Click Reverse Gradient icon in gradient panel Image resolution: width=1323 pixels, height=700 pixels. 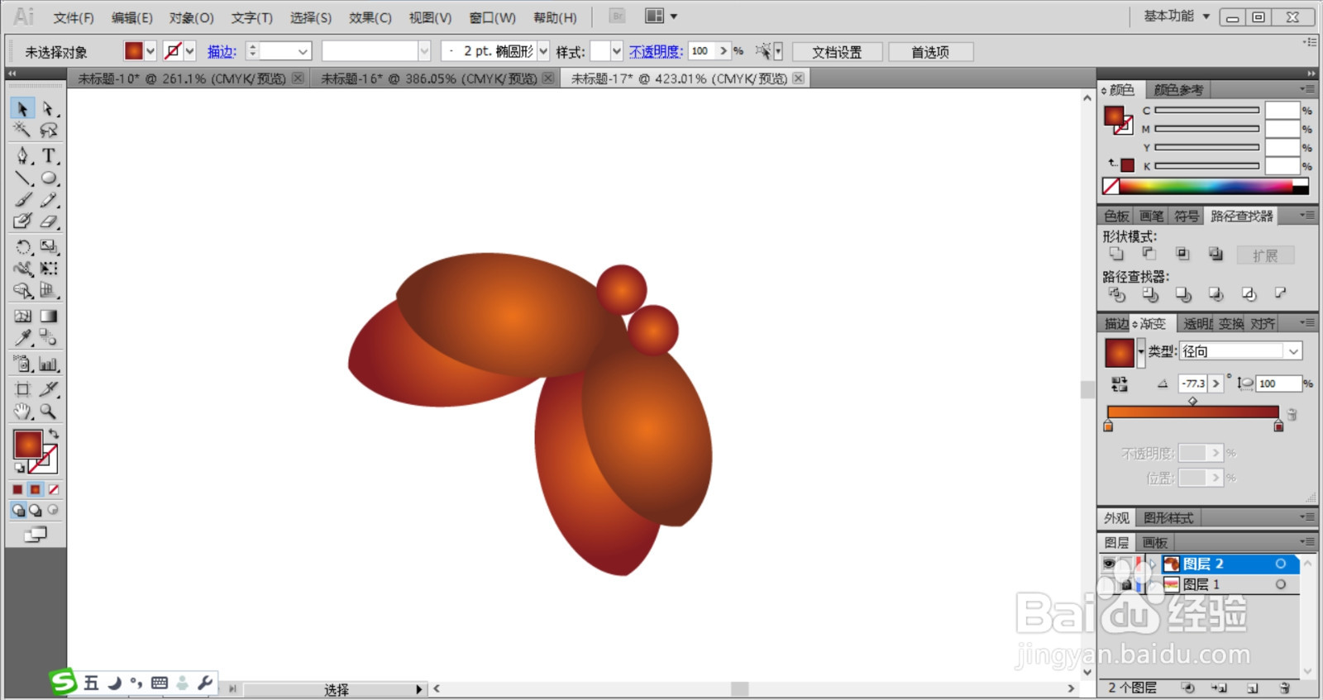coord(1120,383)
